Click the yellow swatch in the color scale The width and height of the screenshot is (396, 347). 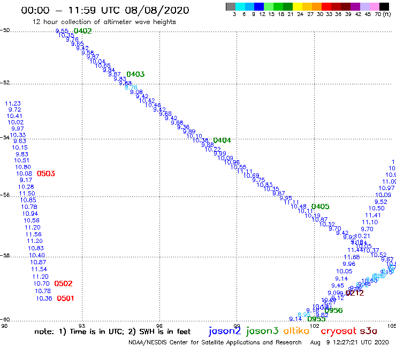tap(298, 6)
